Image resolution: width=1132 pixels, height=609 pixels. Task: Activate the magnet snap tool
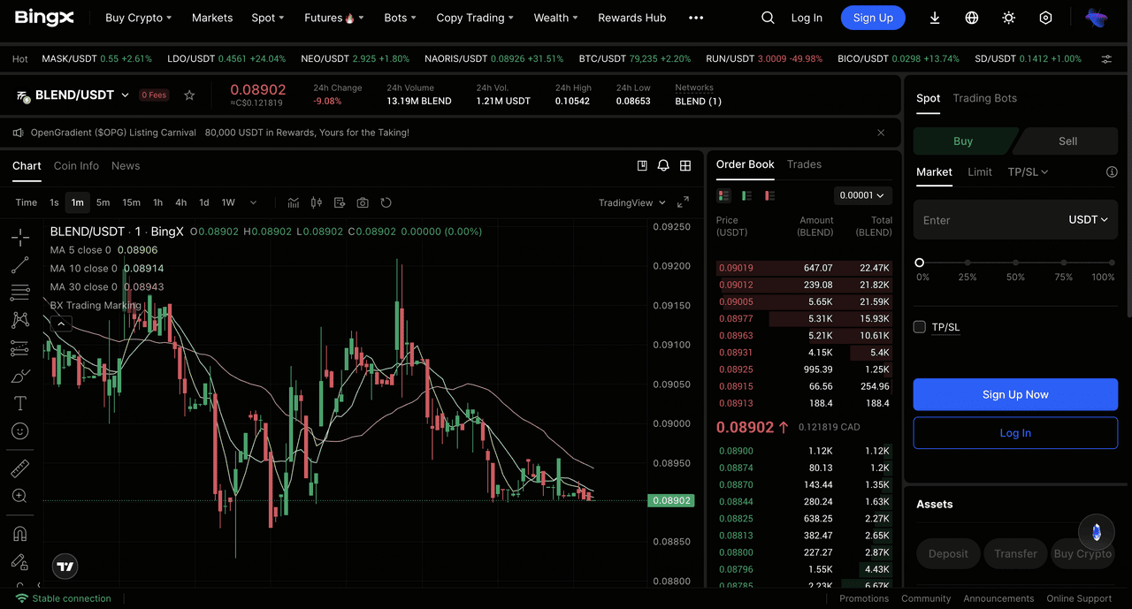(19, 534)
